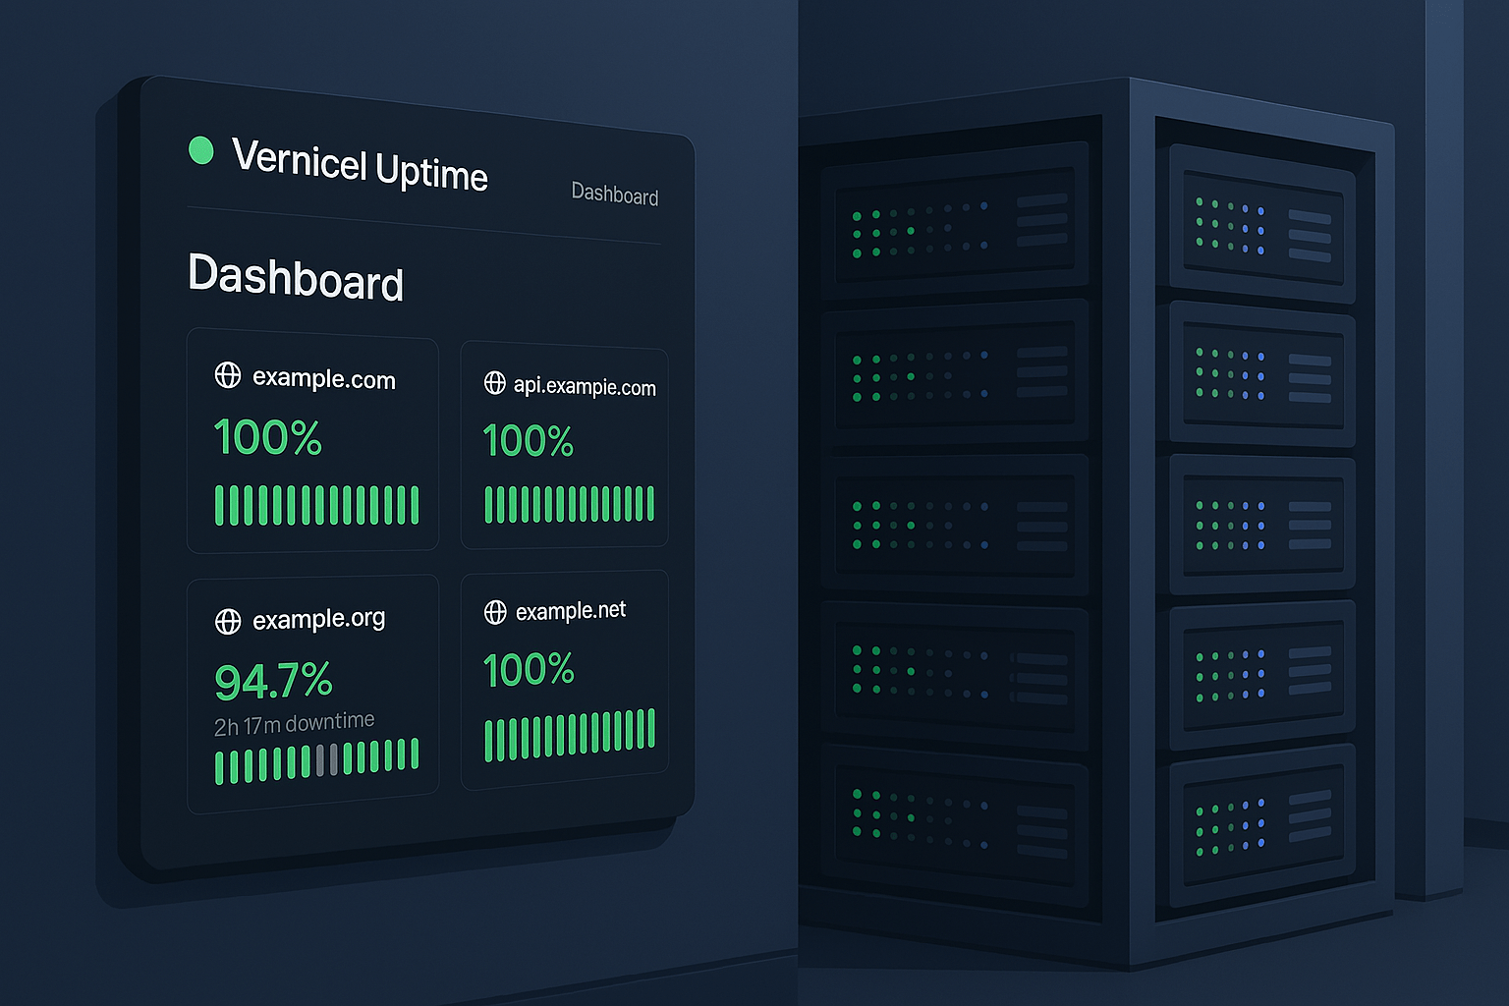Select the globe icon next to example.org

coord(228,621)
